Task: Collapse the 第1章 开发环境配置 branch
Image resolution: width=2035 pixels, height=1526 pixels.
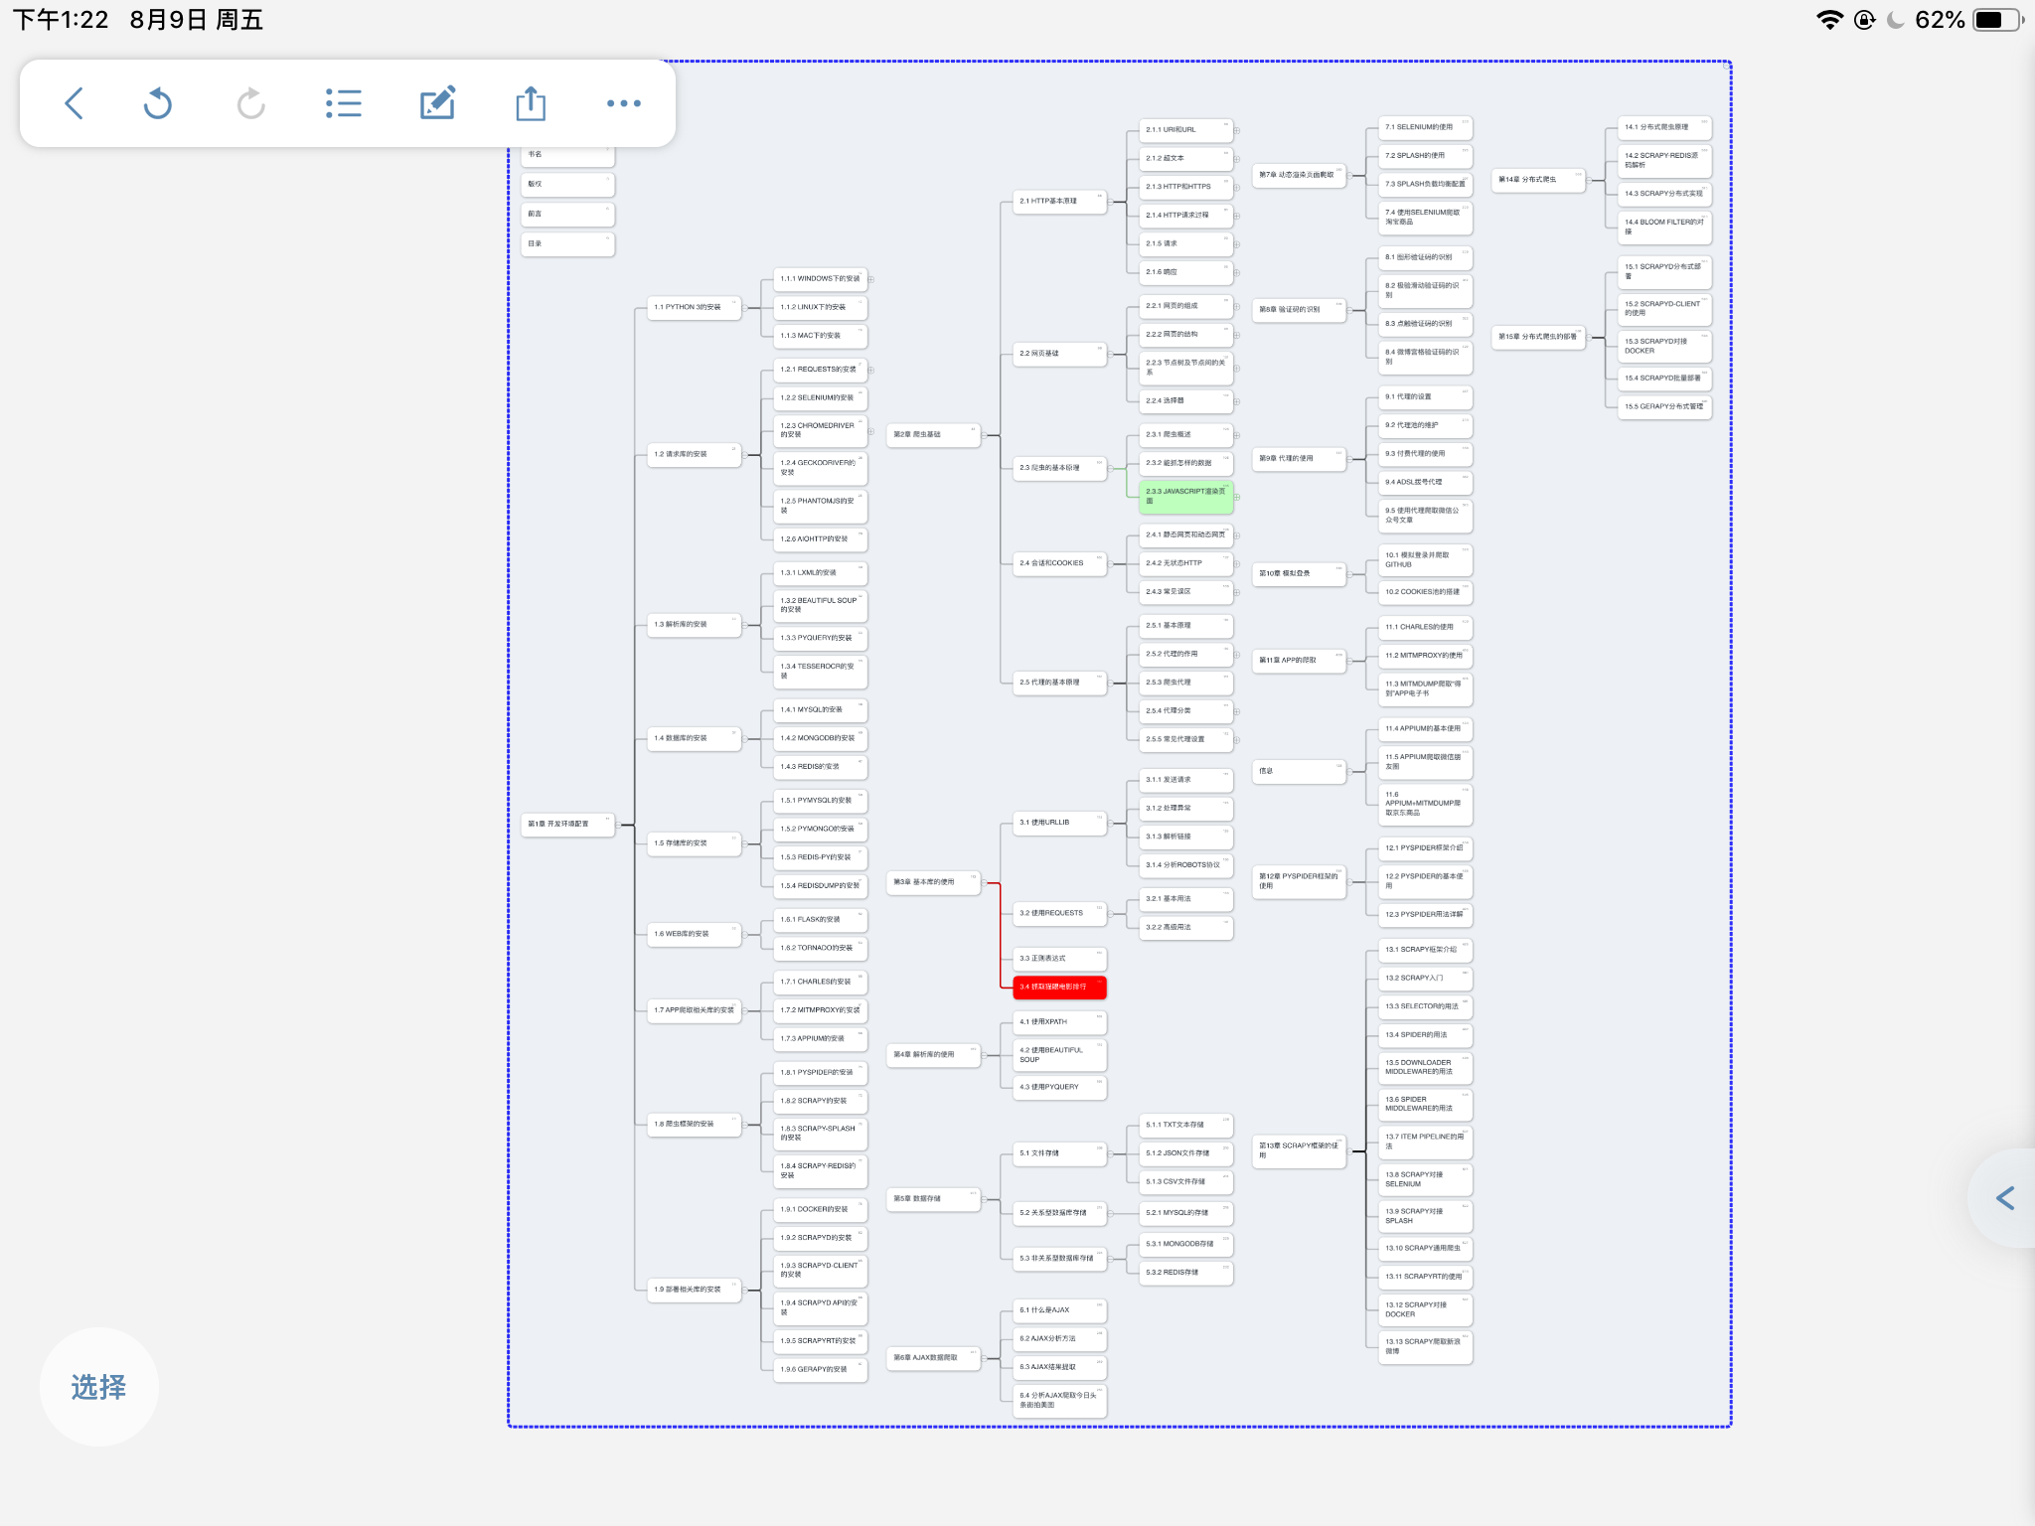Action: (x=620, y=825)
